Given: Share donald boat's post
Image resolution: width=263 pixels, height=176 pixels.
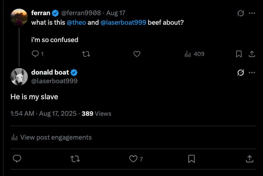Looking at the screenshot, I should [250, 159].
